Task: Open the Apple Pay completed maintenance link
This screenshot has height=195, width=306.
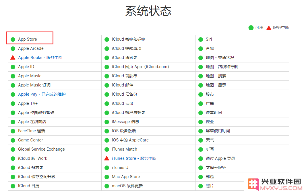Action: tap(42, 94)
